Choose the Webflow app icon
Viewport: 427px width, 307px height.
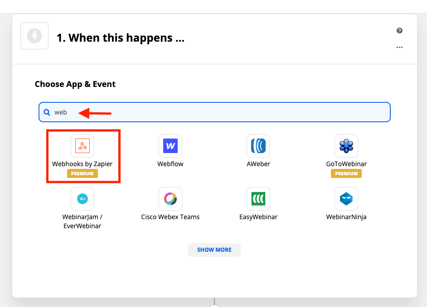tap(170, 146)
